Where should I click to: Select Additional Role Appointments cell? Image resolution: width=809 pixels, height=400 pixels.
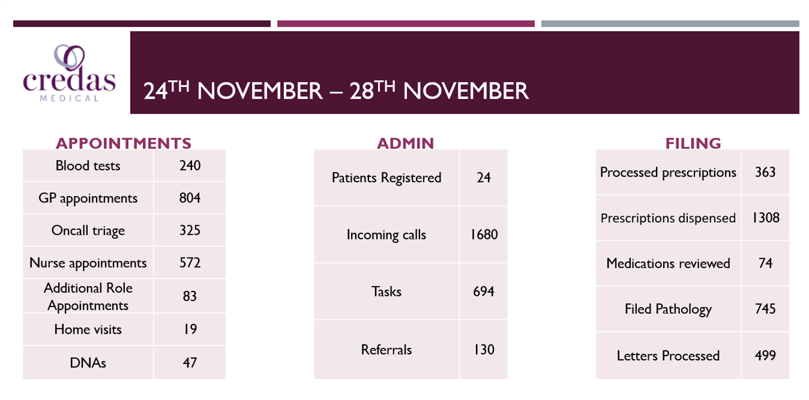point(88,296)
